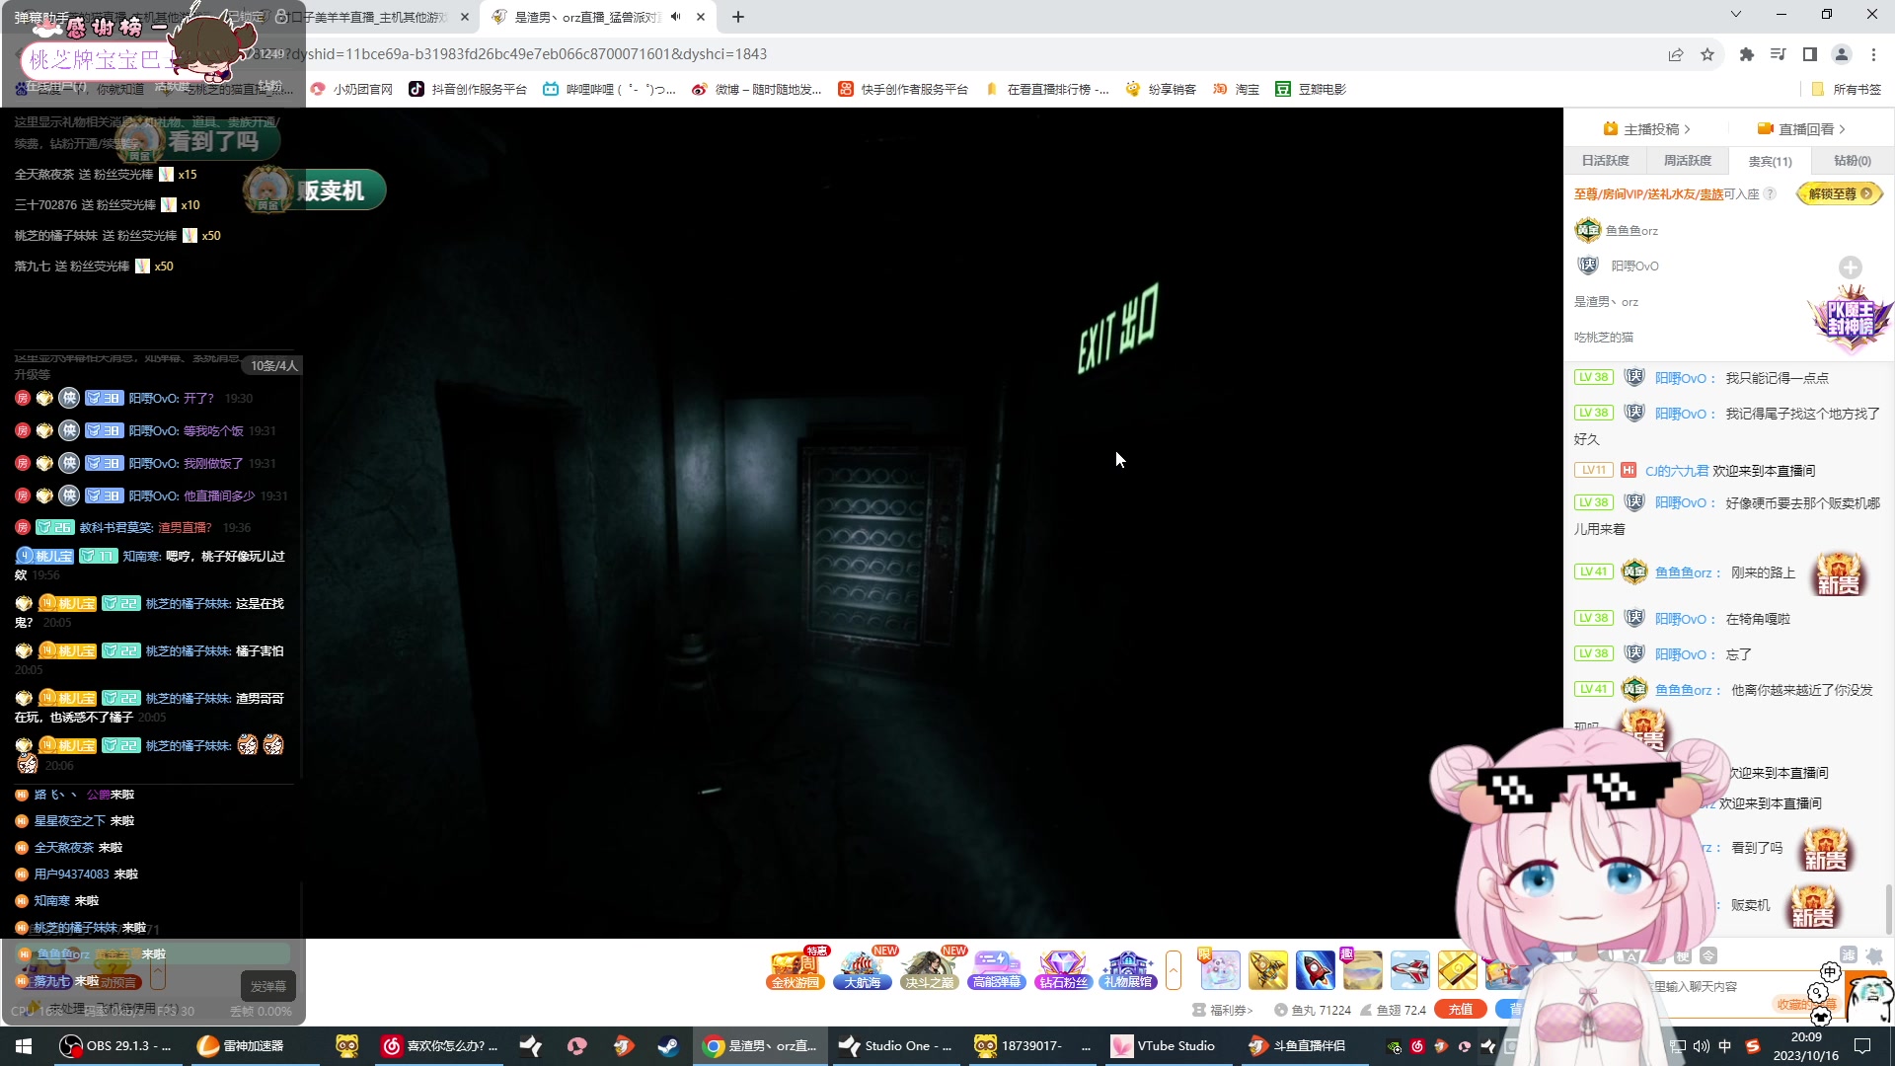Viewport: 1895px width, 1066px height.
Task: Click the gray plus icon in the VIP list
Action: point(1851,267)
